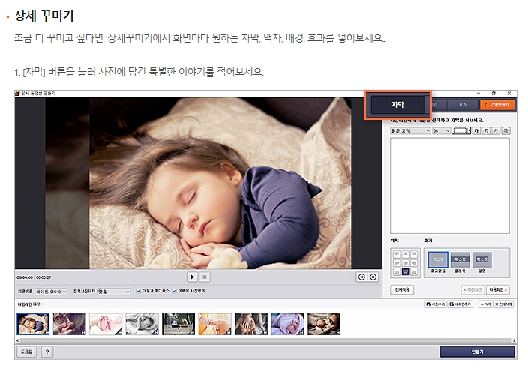The image size is (528, 371).
Task: Select the second timeline photo thumbnail
Action: 69,324
